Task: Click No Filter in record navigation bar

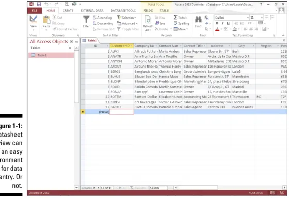Action: (x=138, y=188)
